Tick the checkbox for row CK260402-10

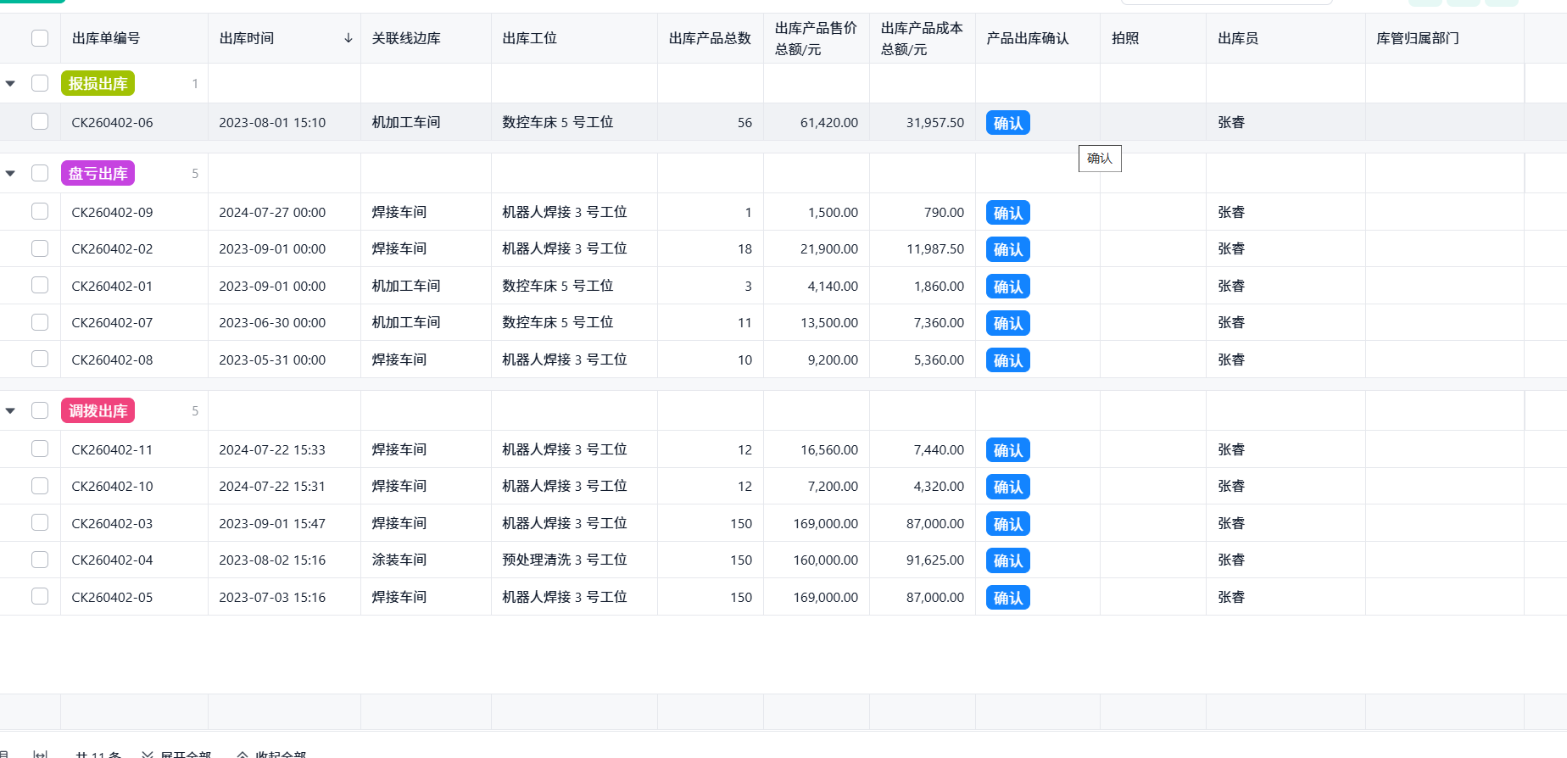point(40,486)
